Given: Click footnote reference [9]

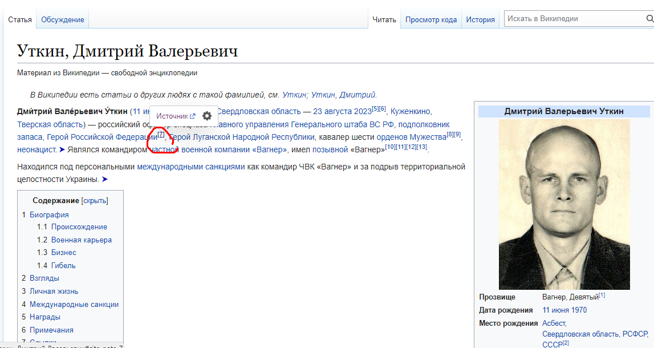Looking at the screenshot, I should (457, 135).
